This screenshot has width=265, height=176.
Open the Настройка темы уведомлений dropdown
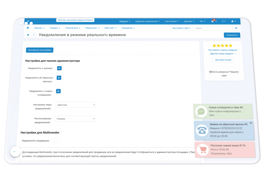pyautogui.click(x=76, y=105)
